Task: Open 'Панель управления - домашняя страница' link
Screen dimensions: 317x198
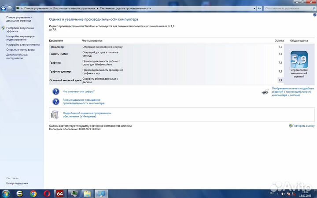Action: [19, 19]
